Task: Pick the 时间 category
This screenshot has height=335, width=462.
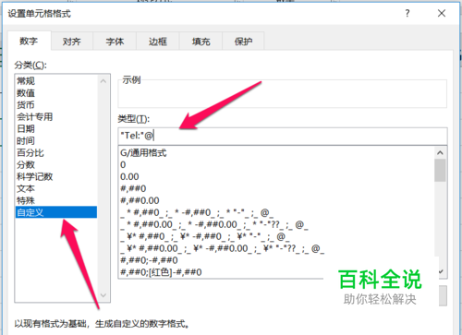Action: point(56,141)
